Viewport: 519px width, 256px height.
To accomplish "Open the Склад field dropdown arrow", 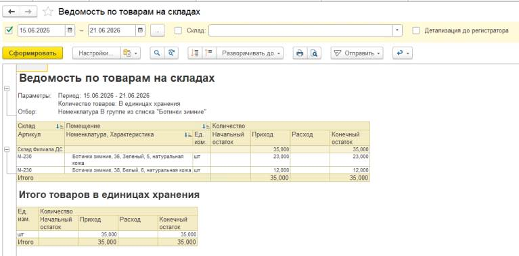I will (397, 30).
